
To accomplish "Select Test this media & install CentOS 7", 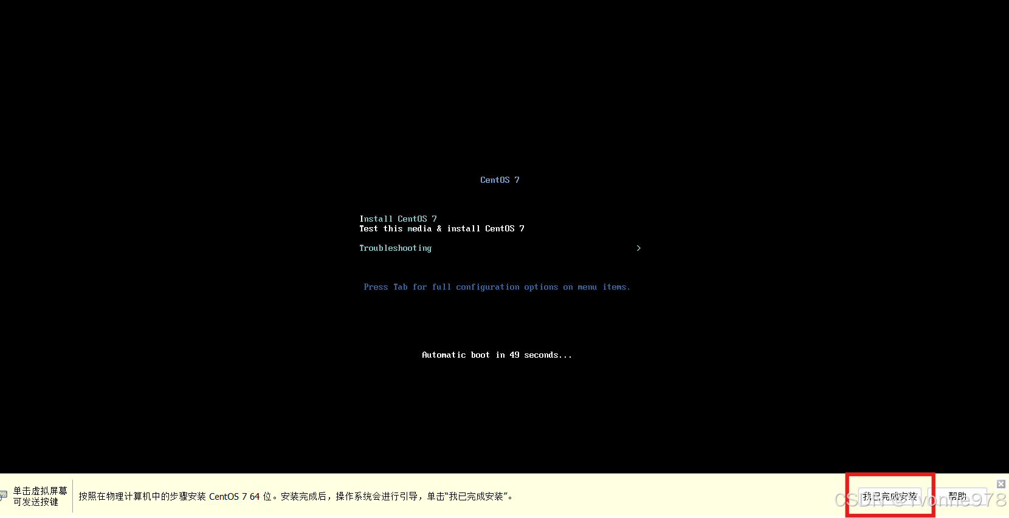I will (442, 228).
